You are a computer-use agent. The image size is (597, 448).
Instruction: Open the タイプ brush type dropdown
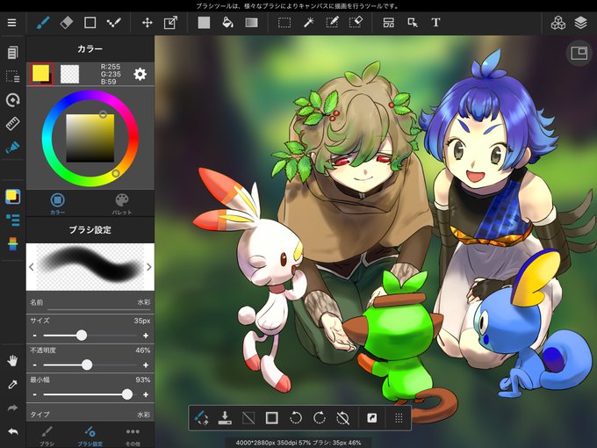(90, 414)
